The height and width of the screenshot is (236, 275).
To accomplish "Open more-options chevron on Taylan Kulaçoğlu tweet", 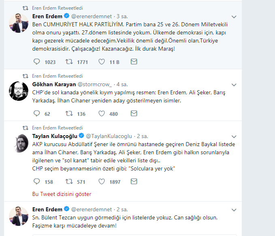I will 233,136.
